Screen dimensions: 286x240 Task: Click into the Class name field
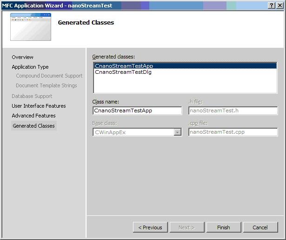pyautogui.click(x=137, y=110)
